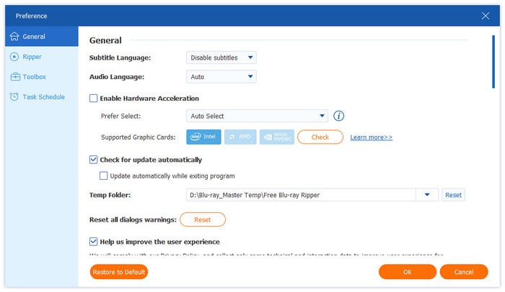
Task: Click the General home icon in sidebar
Action: pyautogui.click(x=14, y=37)
